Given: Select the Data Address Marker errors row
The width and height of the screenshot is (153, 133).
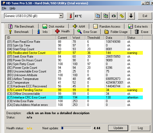Looking at the screenshot, I should pyautogui.click(x=75, y=105).
